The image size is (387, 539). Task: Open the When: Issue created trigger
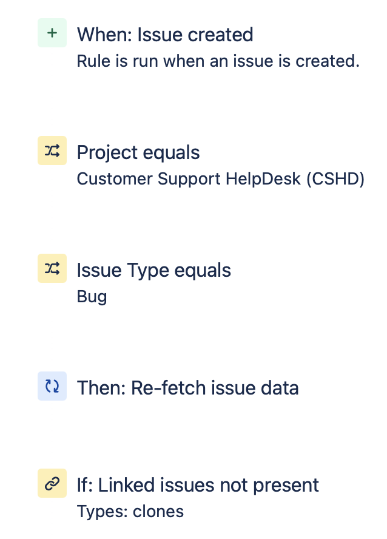pyautogui.click(x=165, y=35)
